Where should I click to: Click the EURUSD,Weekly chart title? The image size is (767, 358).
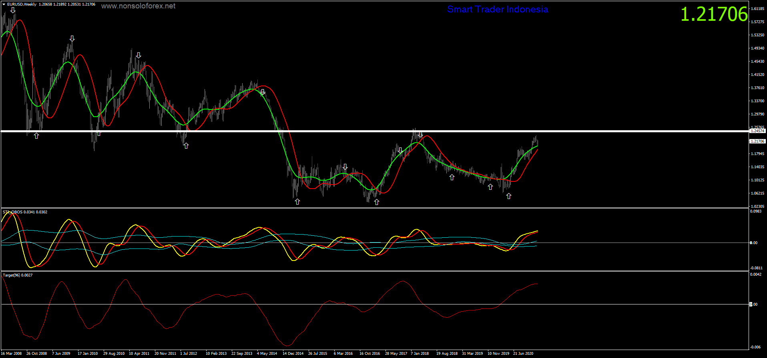(22, 4)
